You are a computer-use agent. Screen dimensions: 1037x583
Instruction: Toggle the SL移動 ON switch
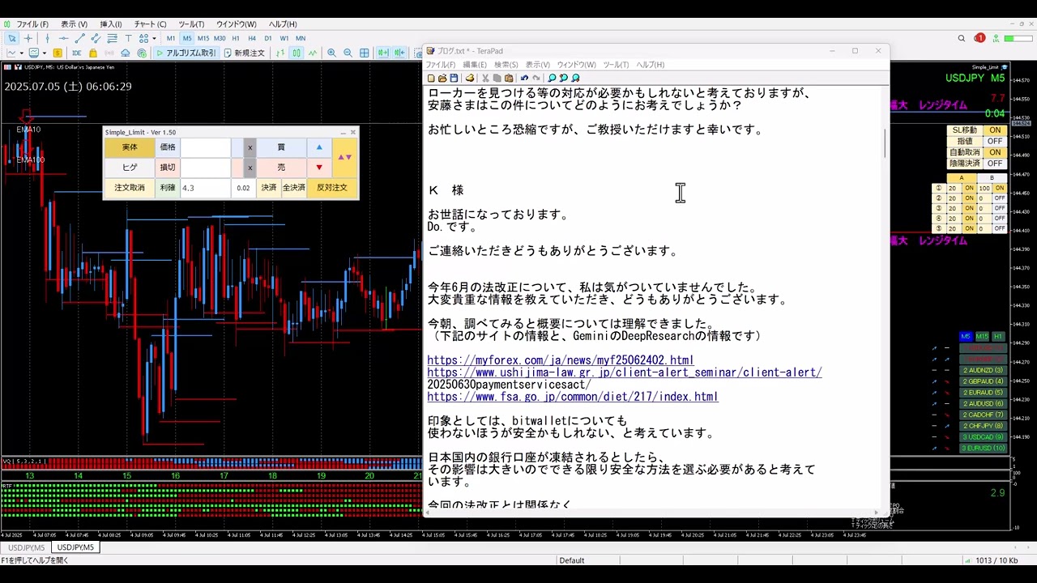click(994, 130)
